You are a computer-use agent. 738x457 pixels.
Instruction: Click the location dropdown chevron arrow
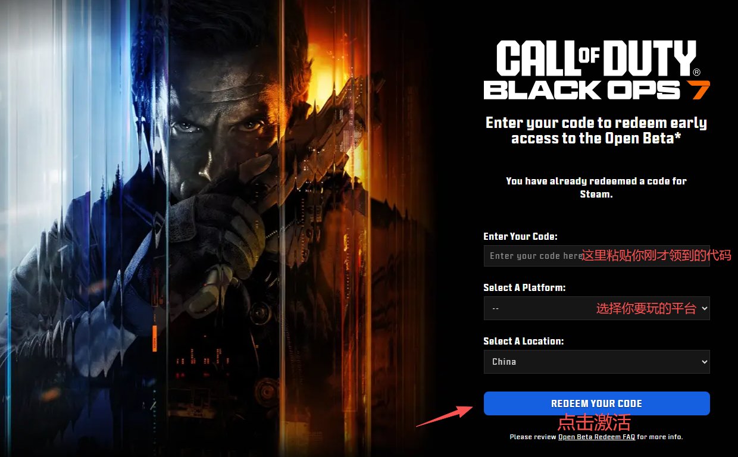click(x=705, y=362)
